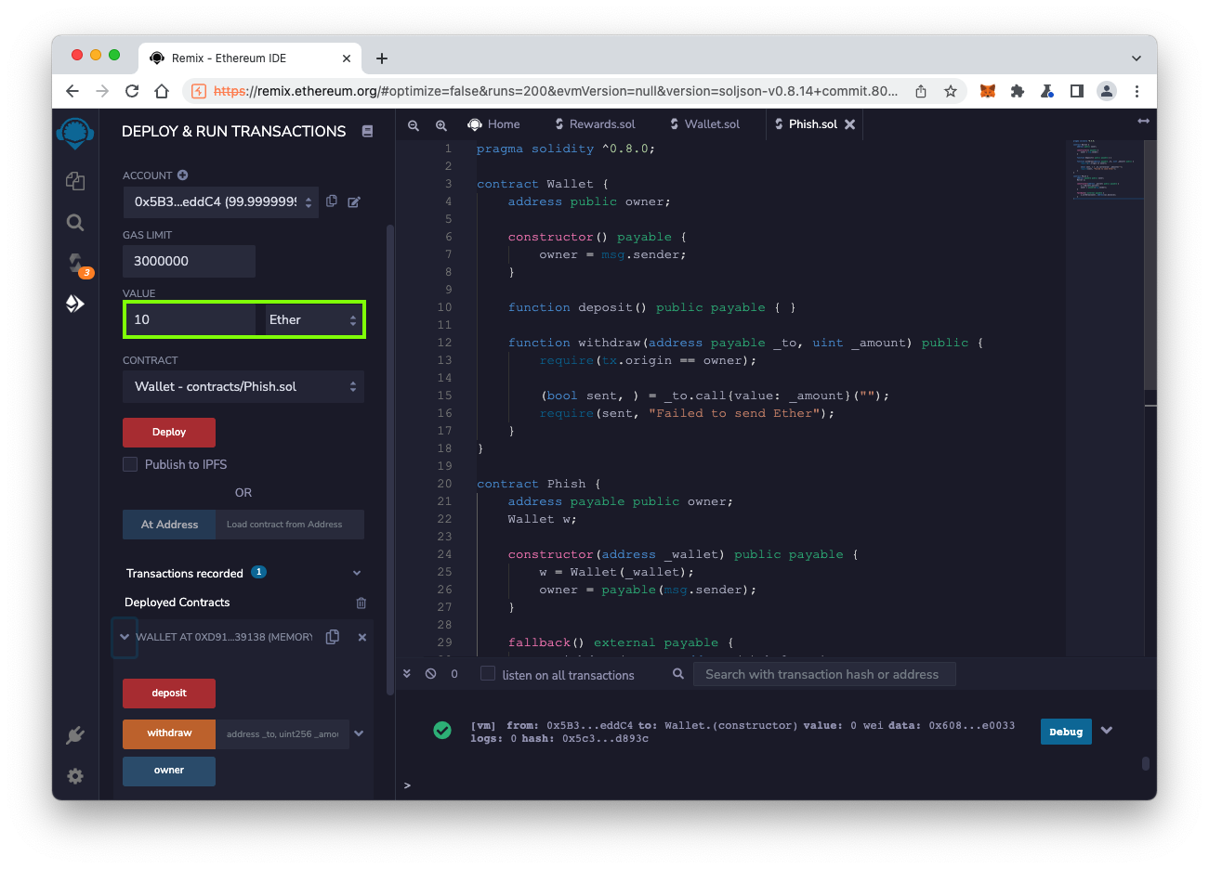This screenshot has height=869, width=1209.
Task: Open Remix settings gear icon
Action: point(75,776)
